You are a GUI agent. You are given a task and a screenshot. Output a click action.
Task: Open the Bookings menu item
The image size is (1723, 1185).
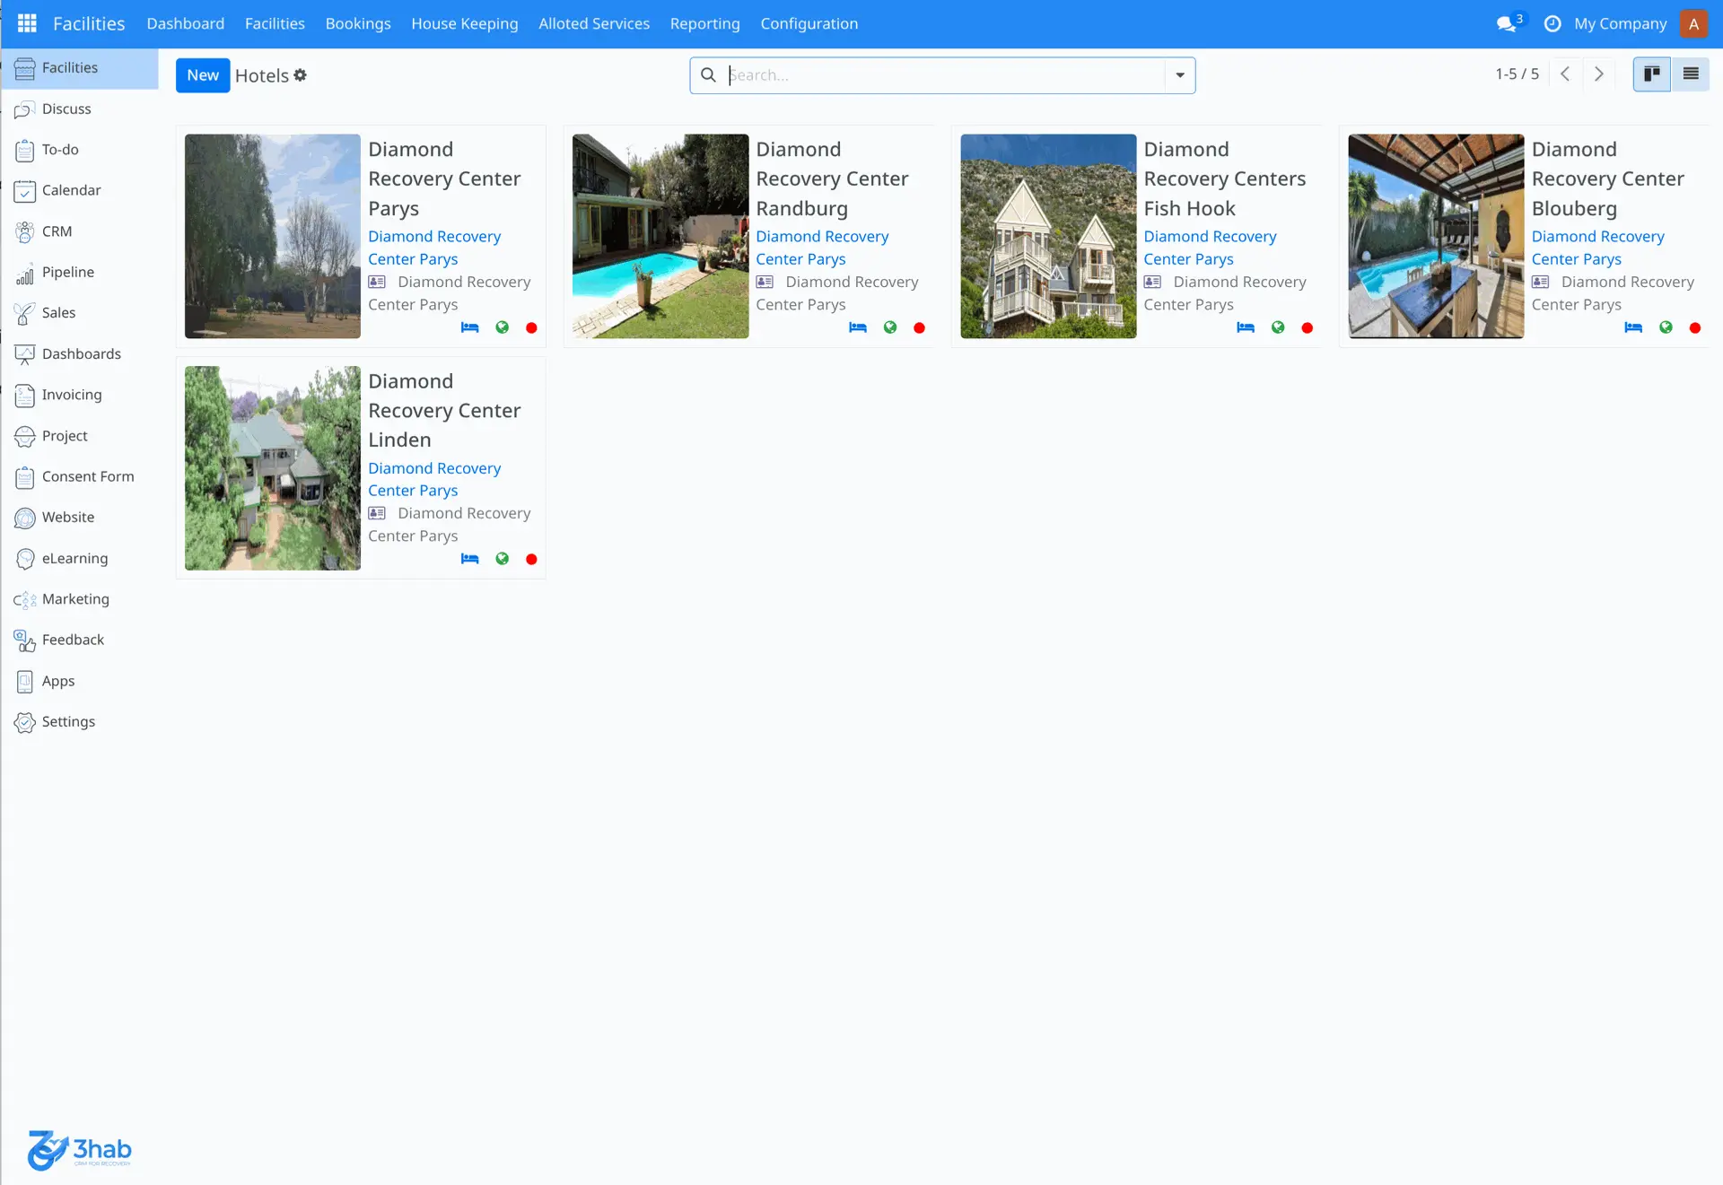click(x=357, y=24)
